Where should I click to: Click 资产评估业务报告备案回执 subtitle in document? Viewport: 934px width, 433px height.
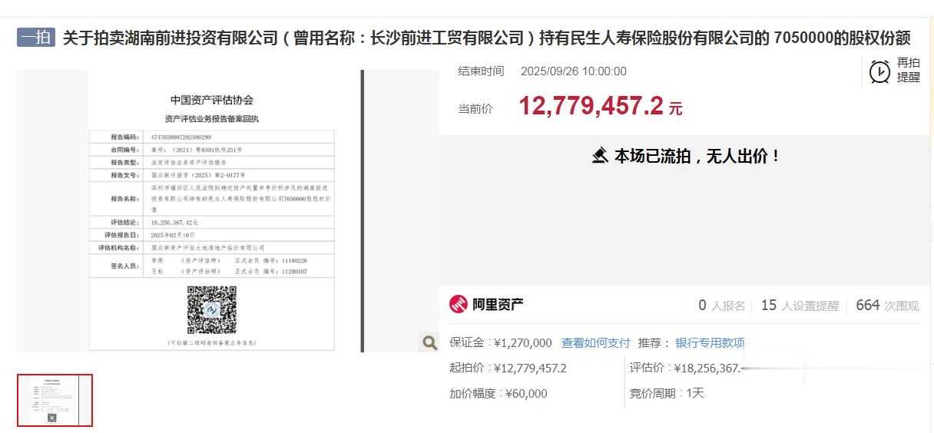211,119
